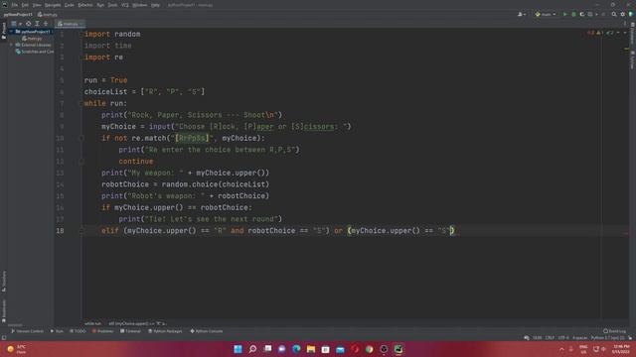This screenshot has width=636, height=357.
Task: Click Collapse All icon in Project panel
Action: pos(46,24)
